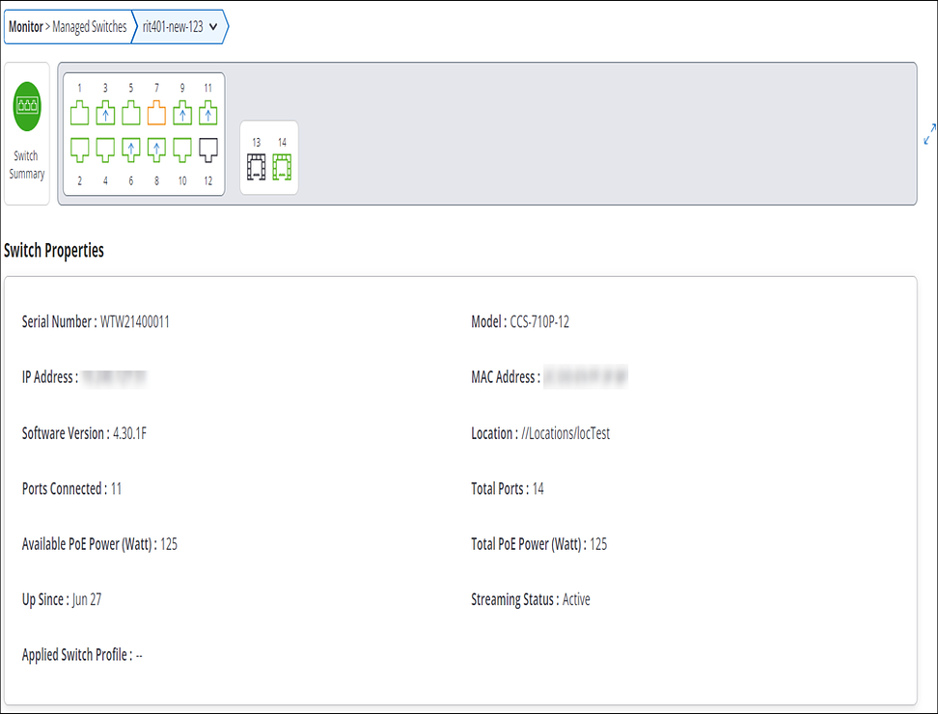
Task: Click the serial number WTW21400011
Action: pos(134,321)
